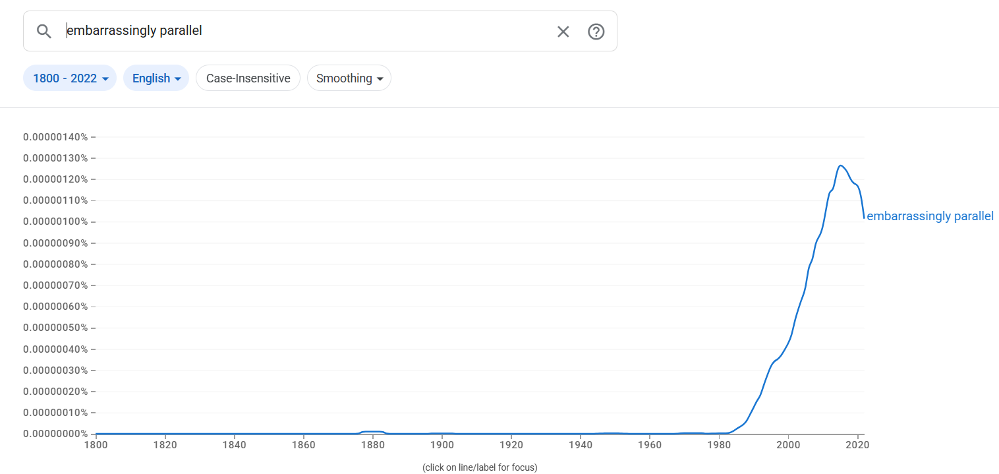Click the blue curve peak near 2015
Image resolution: width=999 pixels, height=474 pixels.
840,165
